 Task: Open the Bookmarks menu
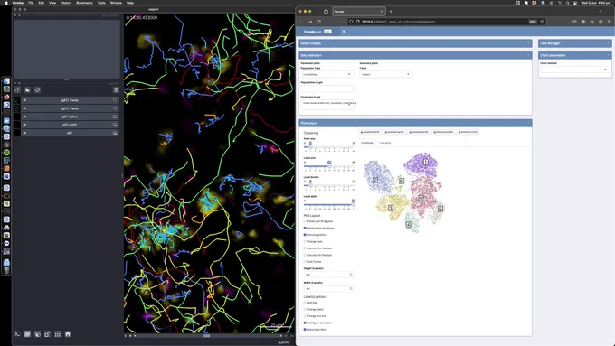click(x=84, y=3)
